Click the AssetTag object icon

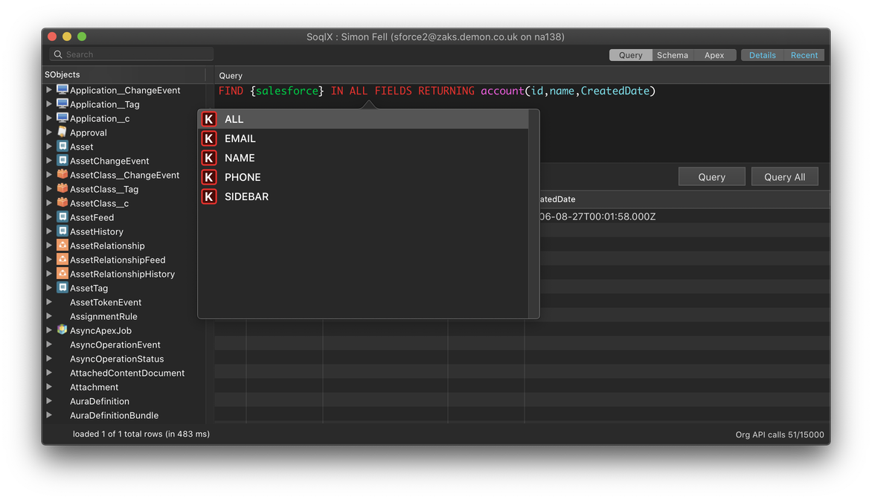[62, 287]
